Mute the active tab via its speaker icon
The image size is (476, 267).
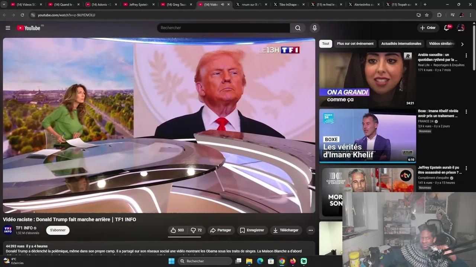point(222,4)
